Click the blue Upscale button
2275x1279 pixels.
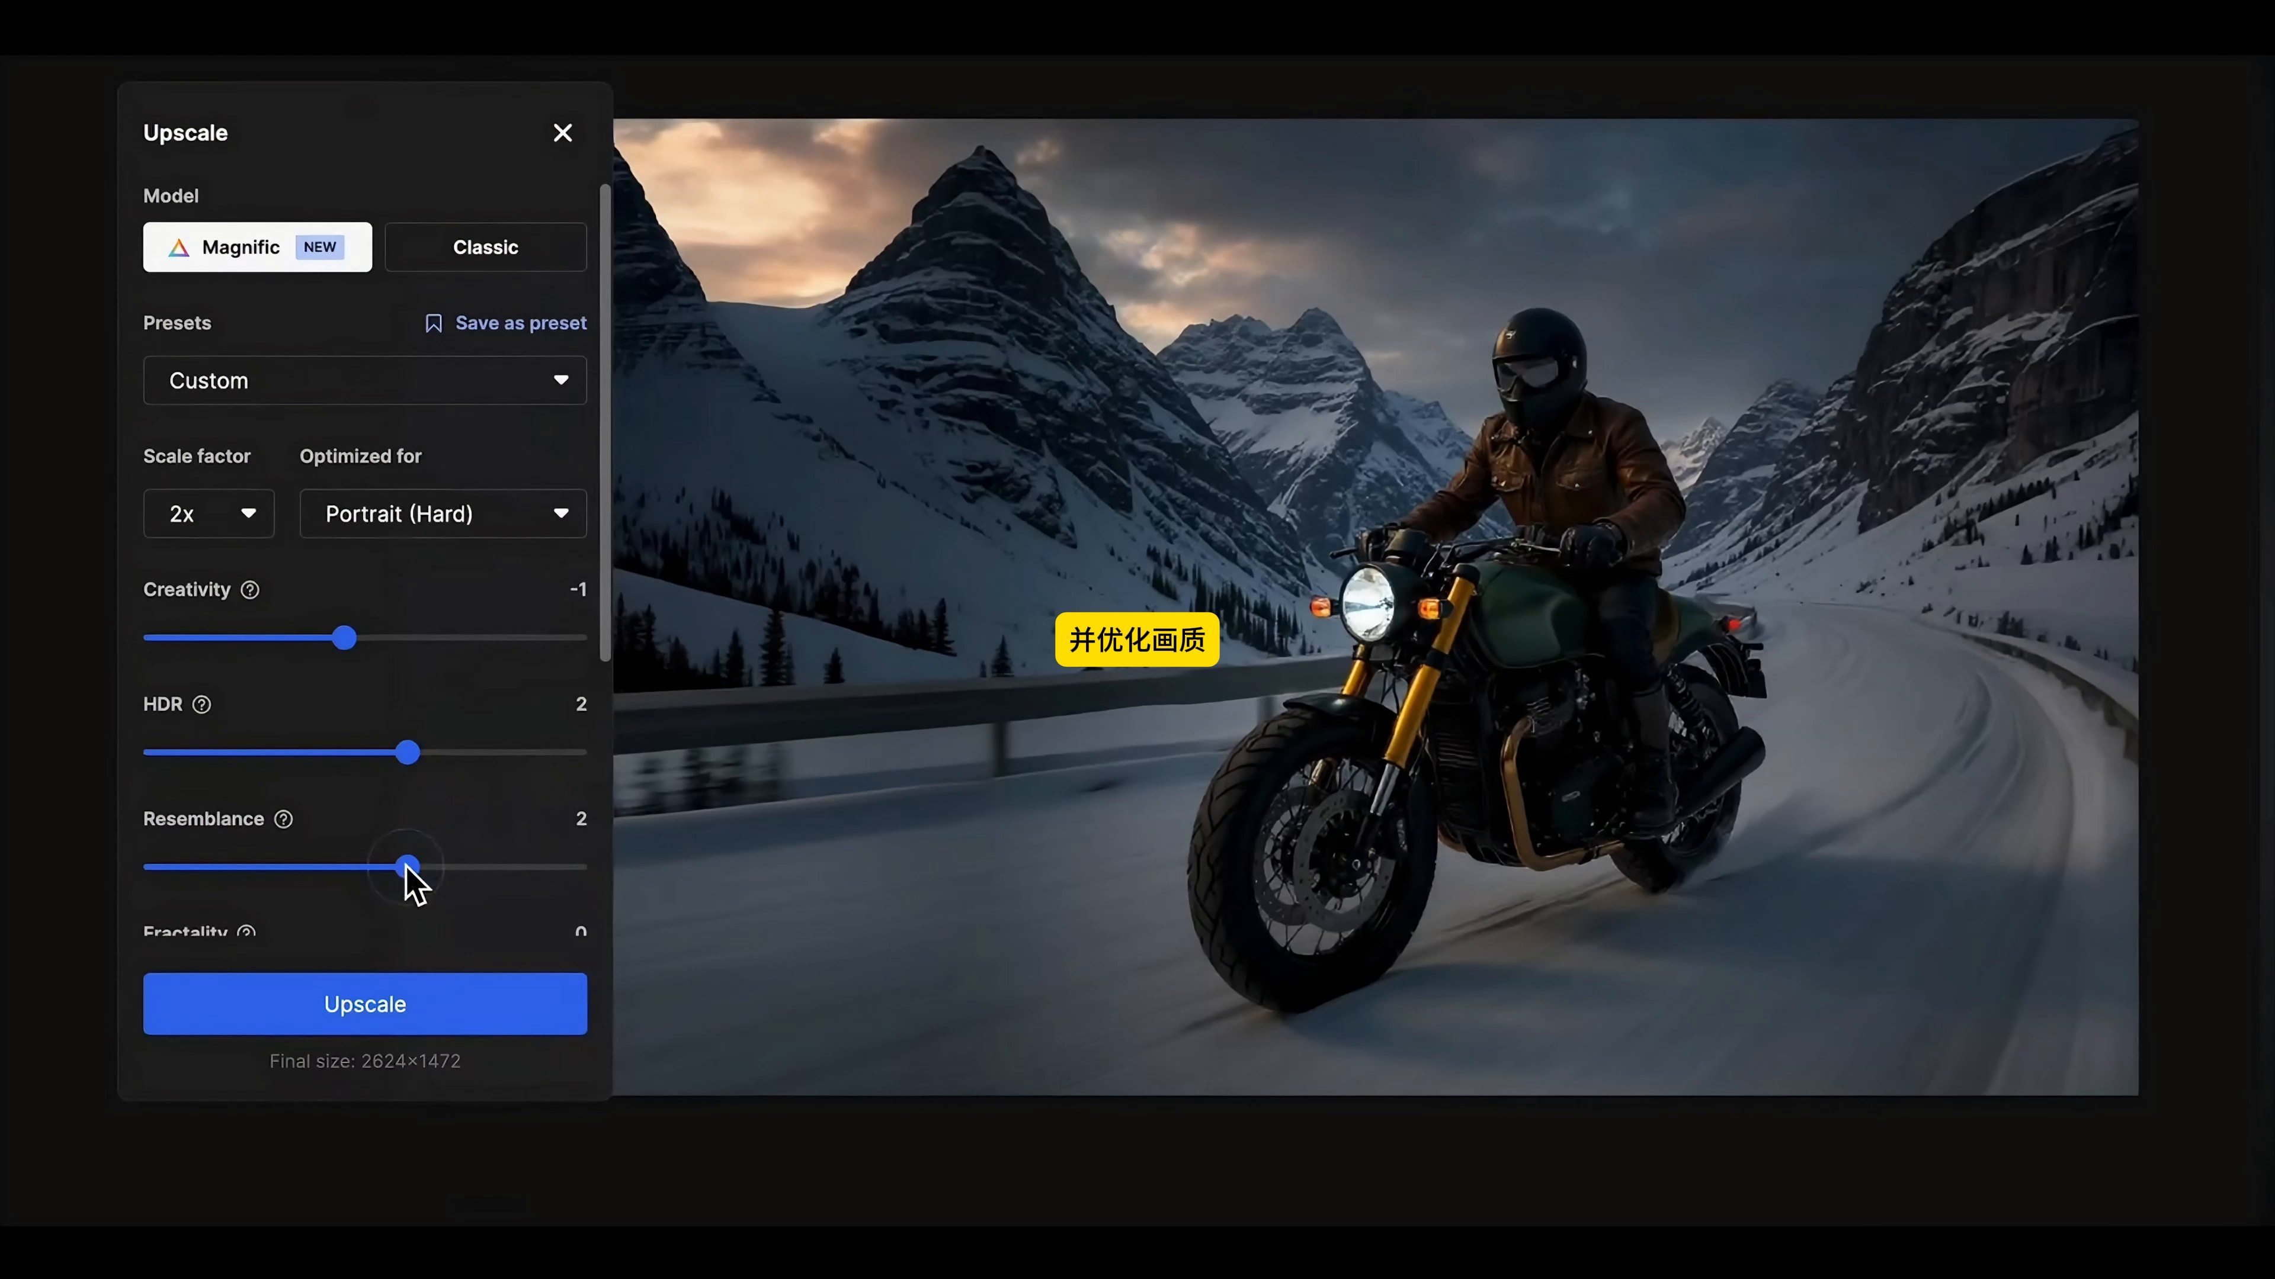[365, 1004]
